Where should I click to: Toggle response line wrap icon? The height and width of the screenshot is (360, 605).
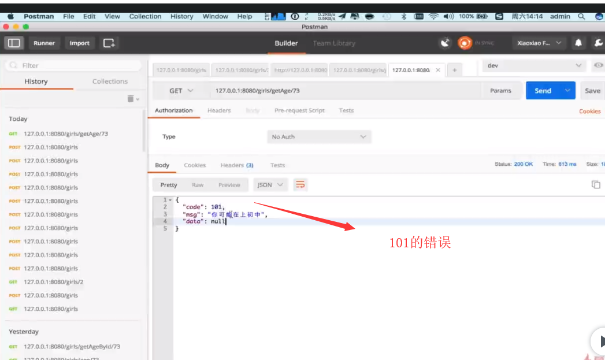(x=300, y=185)
